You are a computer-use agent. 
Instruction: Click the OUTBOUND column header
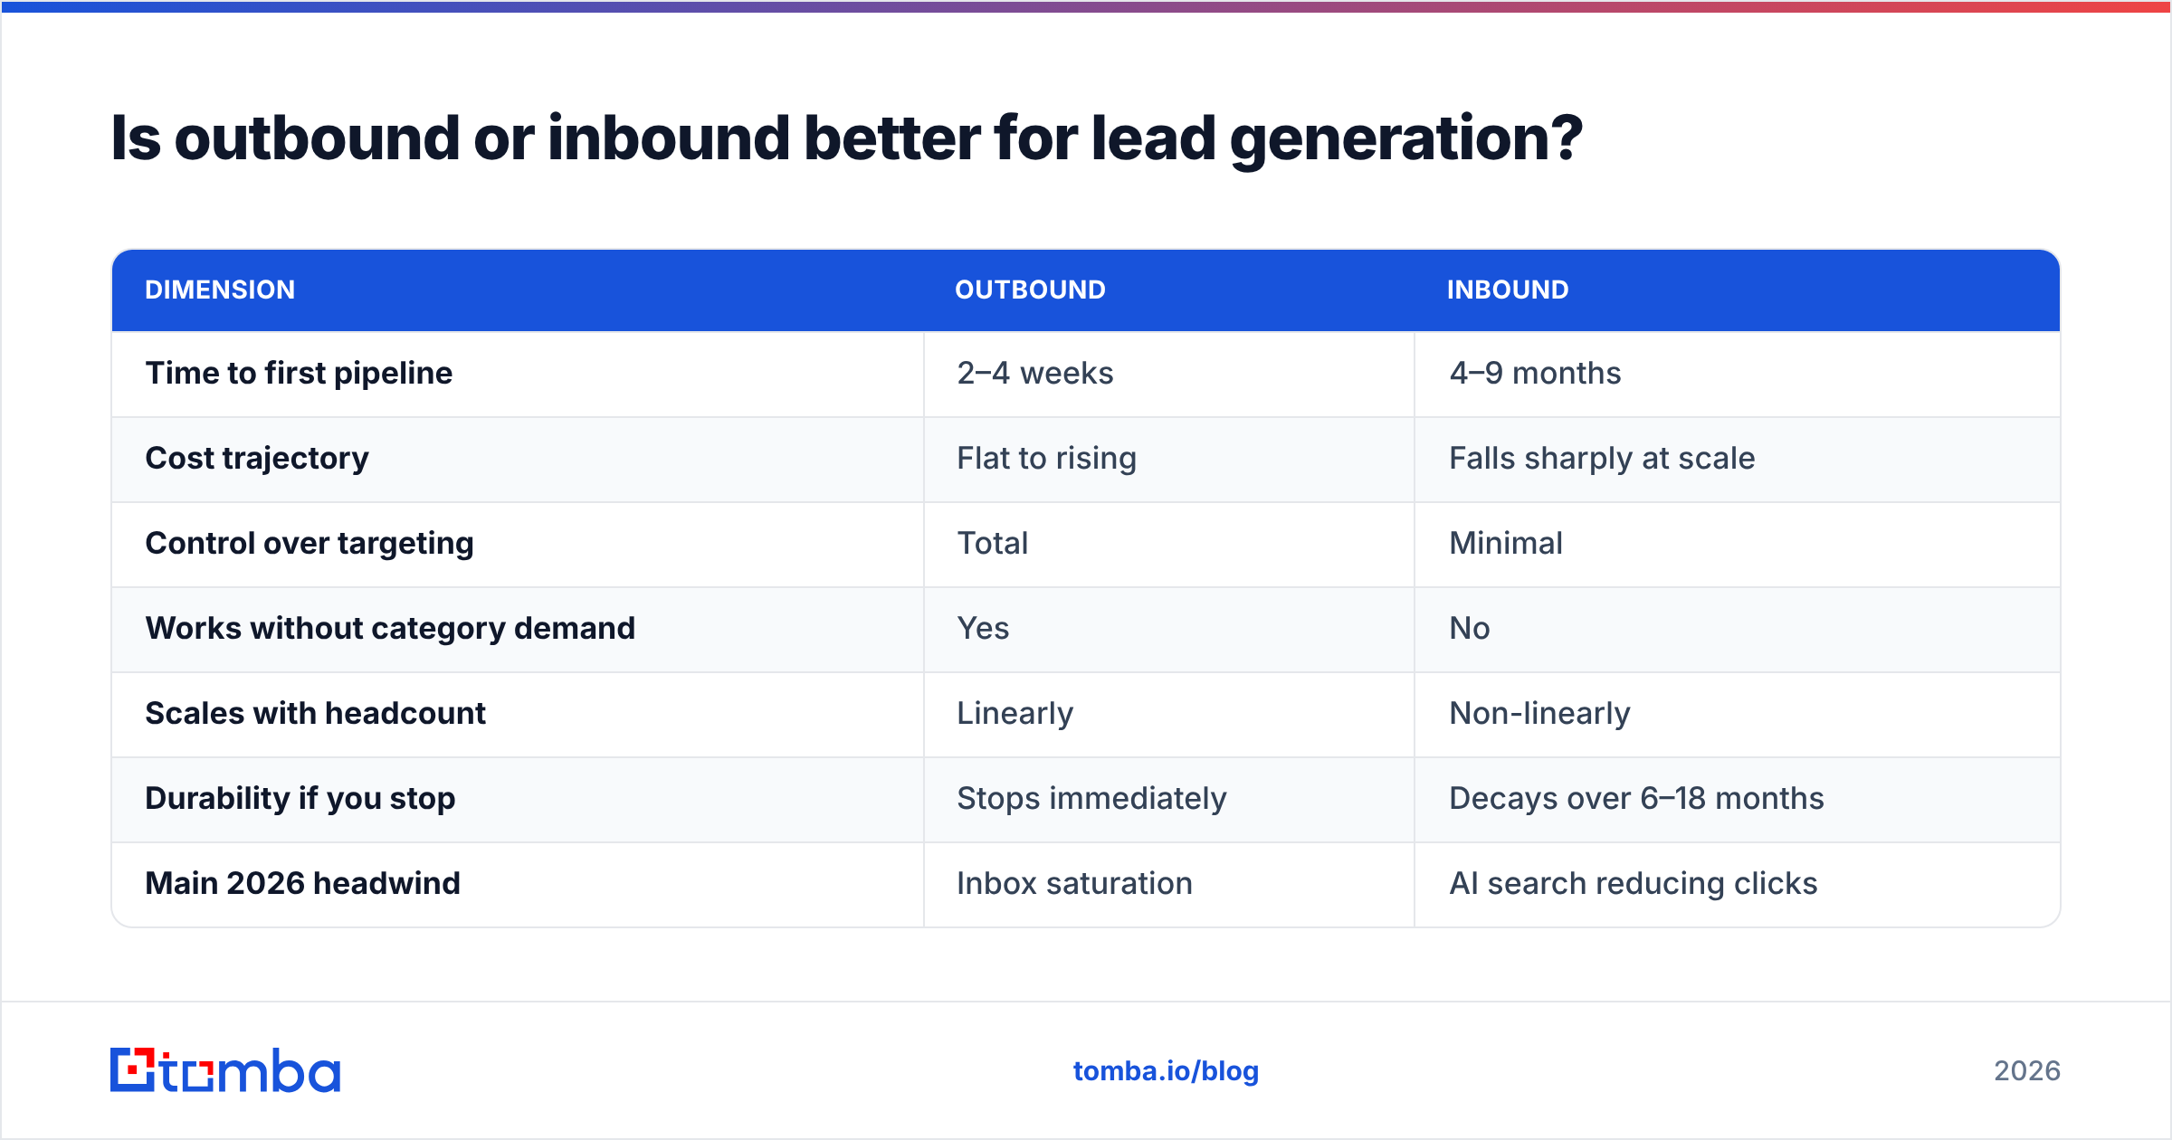click(1030, 290)
